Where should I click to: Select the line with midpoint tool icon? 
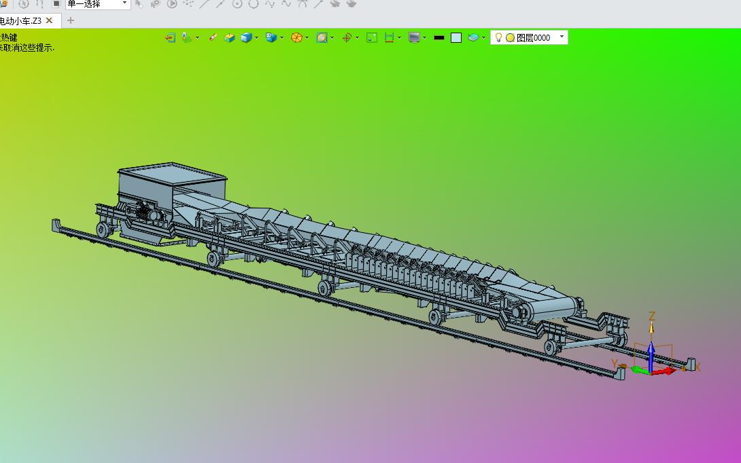221,4
